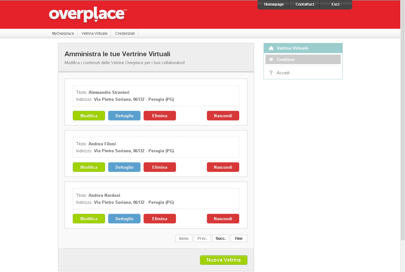Click the key icon beside Accedi
The width and height of the screenshot is (405, 272).
(271, 73)
